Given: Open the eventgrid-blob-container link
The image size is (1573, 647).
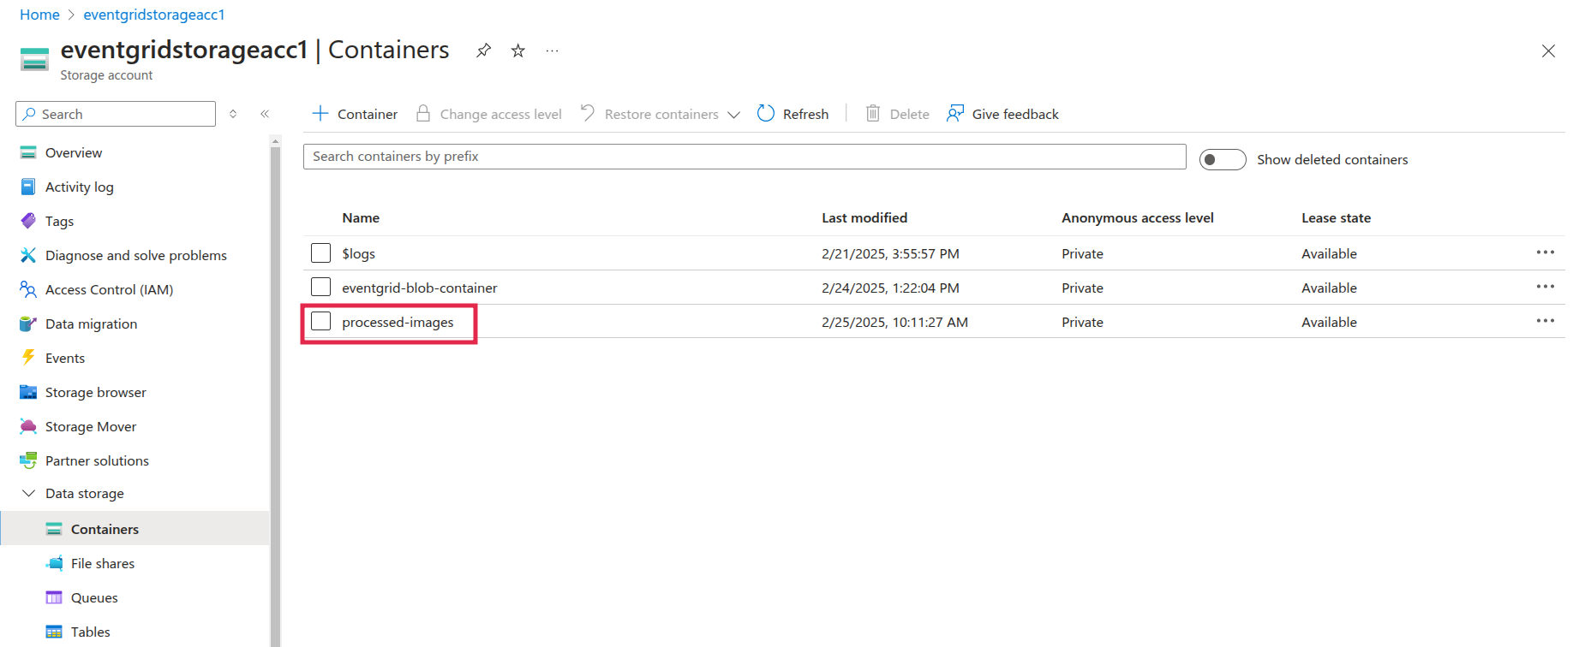Looking at the screenshot, I should [419, 288].
